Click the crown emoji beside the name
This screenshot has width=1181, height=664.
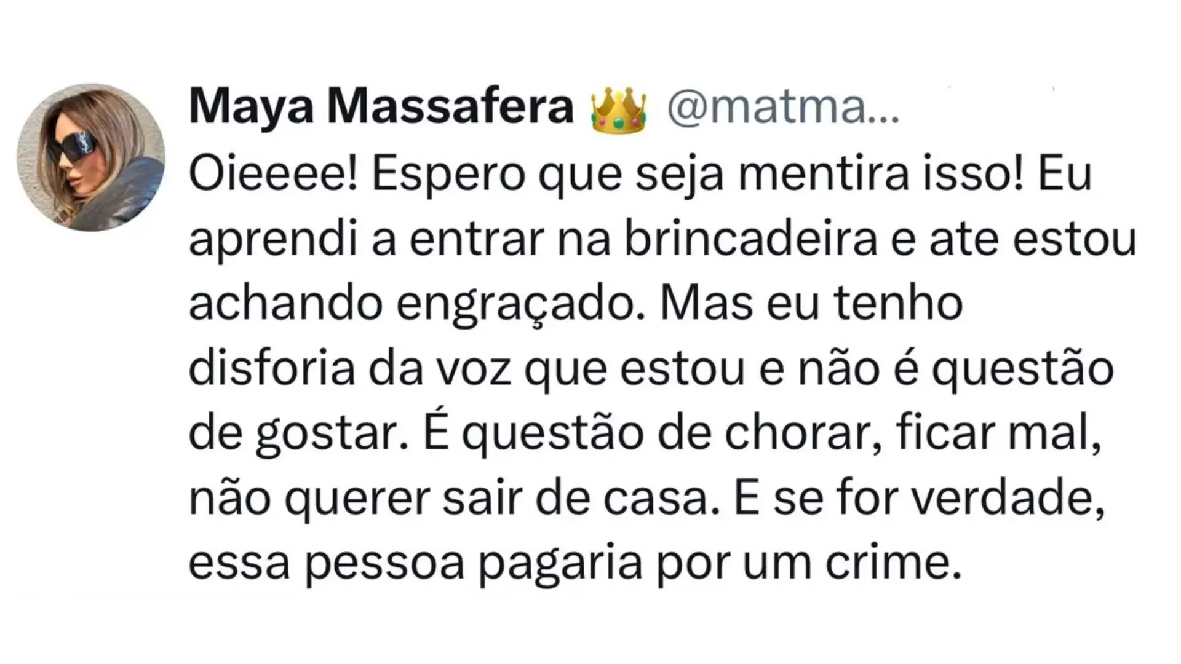tap(619, 109)
